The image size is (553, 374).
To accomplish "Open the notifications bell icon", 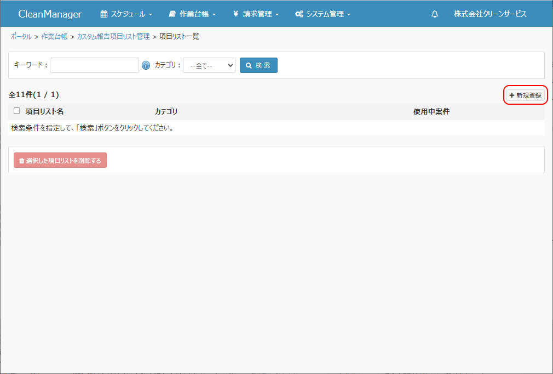I will point(435,14).
